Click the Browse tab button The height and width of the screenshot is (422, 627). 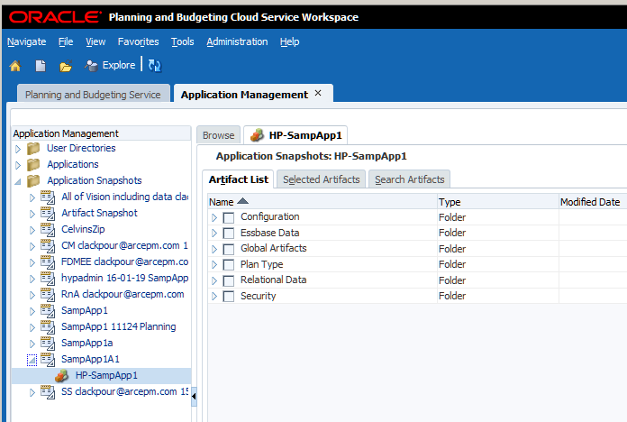pyautogui.click(x=218, y=135)
